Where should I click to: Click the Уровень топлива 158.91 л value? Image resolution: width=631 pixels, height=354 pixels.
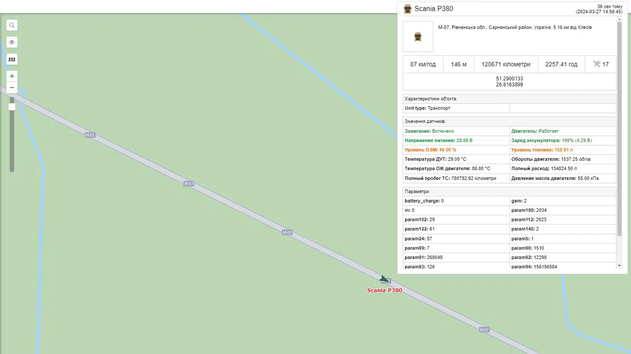(563, 150)
